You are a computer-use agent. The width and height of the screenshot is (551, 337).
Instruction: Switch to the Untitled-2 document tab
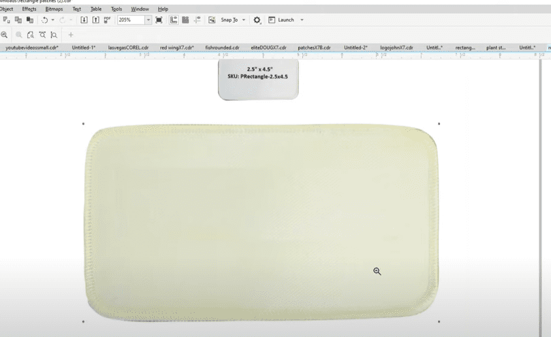point(356,48)
